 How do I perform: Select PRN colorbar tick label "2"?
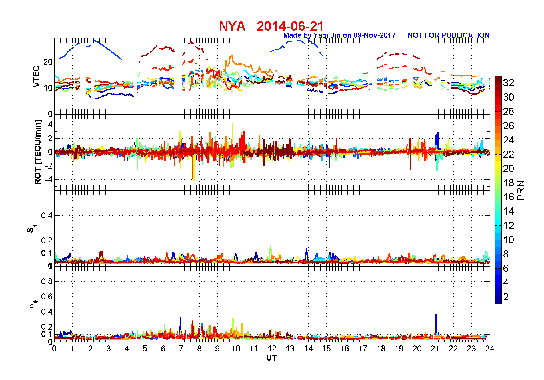coord(506,297)
